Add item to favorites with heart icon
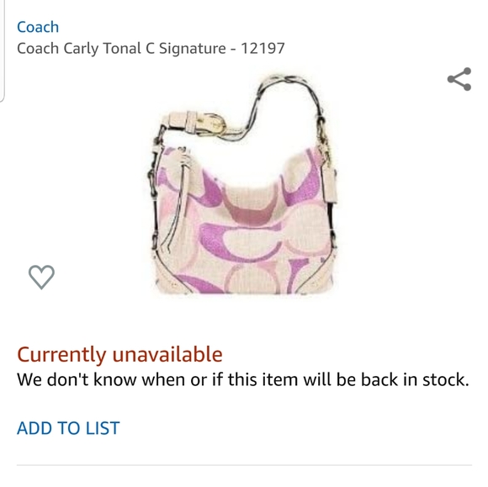The width and height of the screenshot is (488, 487). tap(41, 277)
